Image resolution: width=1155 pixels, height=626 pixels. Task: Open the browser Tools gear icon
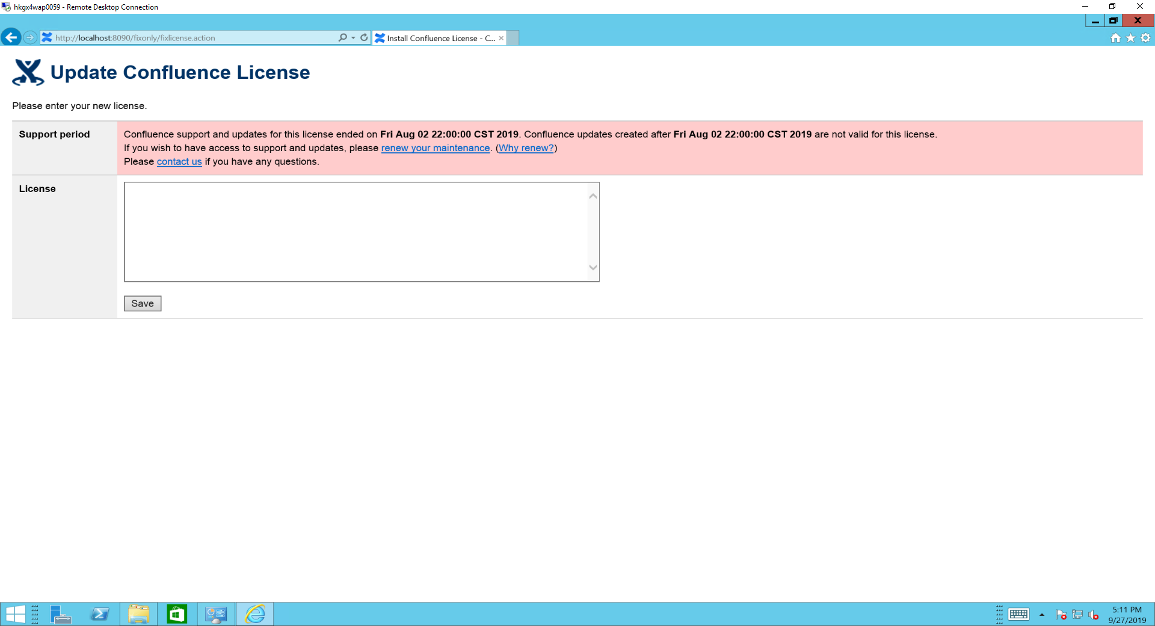click(x=1145, y=38)
